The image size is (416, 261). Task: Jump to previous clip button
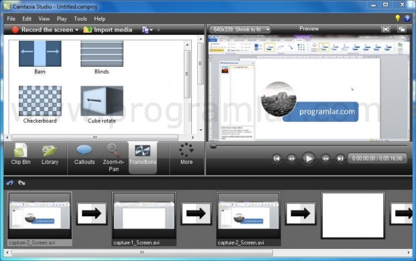coord(276,159)
